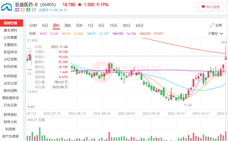Click the gray 延 delayed-quote badge

coord(34,10)
